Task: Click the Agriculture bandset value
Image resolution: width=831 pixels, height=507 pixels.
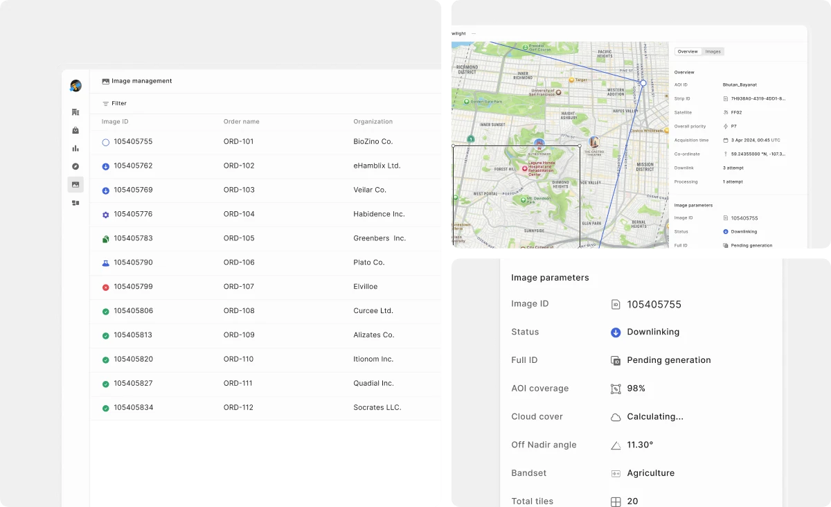Action: click(x=651, y=473)
